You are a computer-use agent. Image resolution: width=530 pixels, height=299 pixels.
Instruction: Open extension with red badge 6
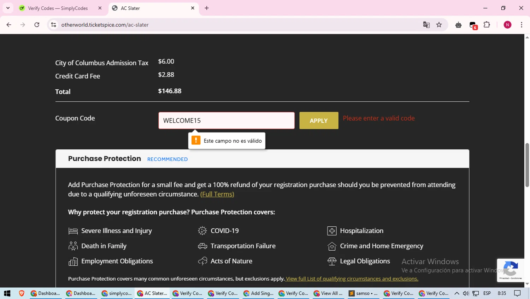point(473,25)
